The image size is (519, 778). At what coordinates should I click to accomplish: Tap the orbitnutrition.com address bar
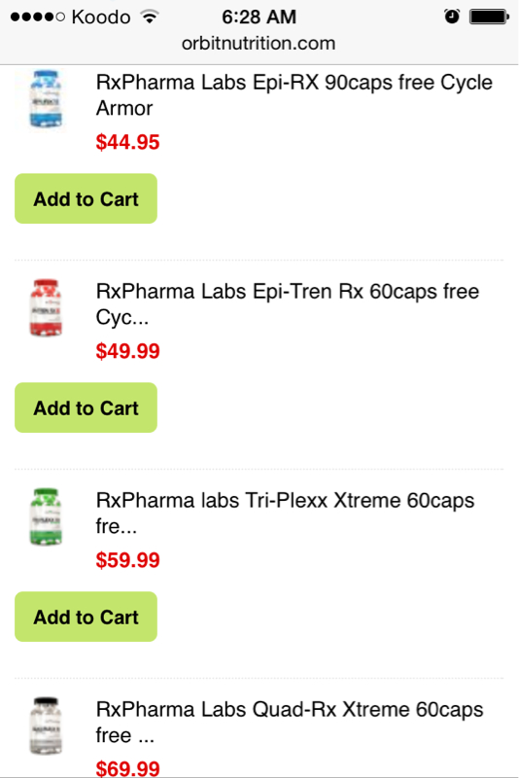point(259,44)
